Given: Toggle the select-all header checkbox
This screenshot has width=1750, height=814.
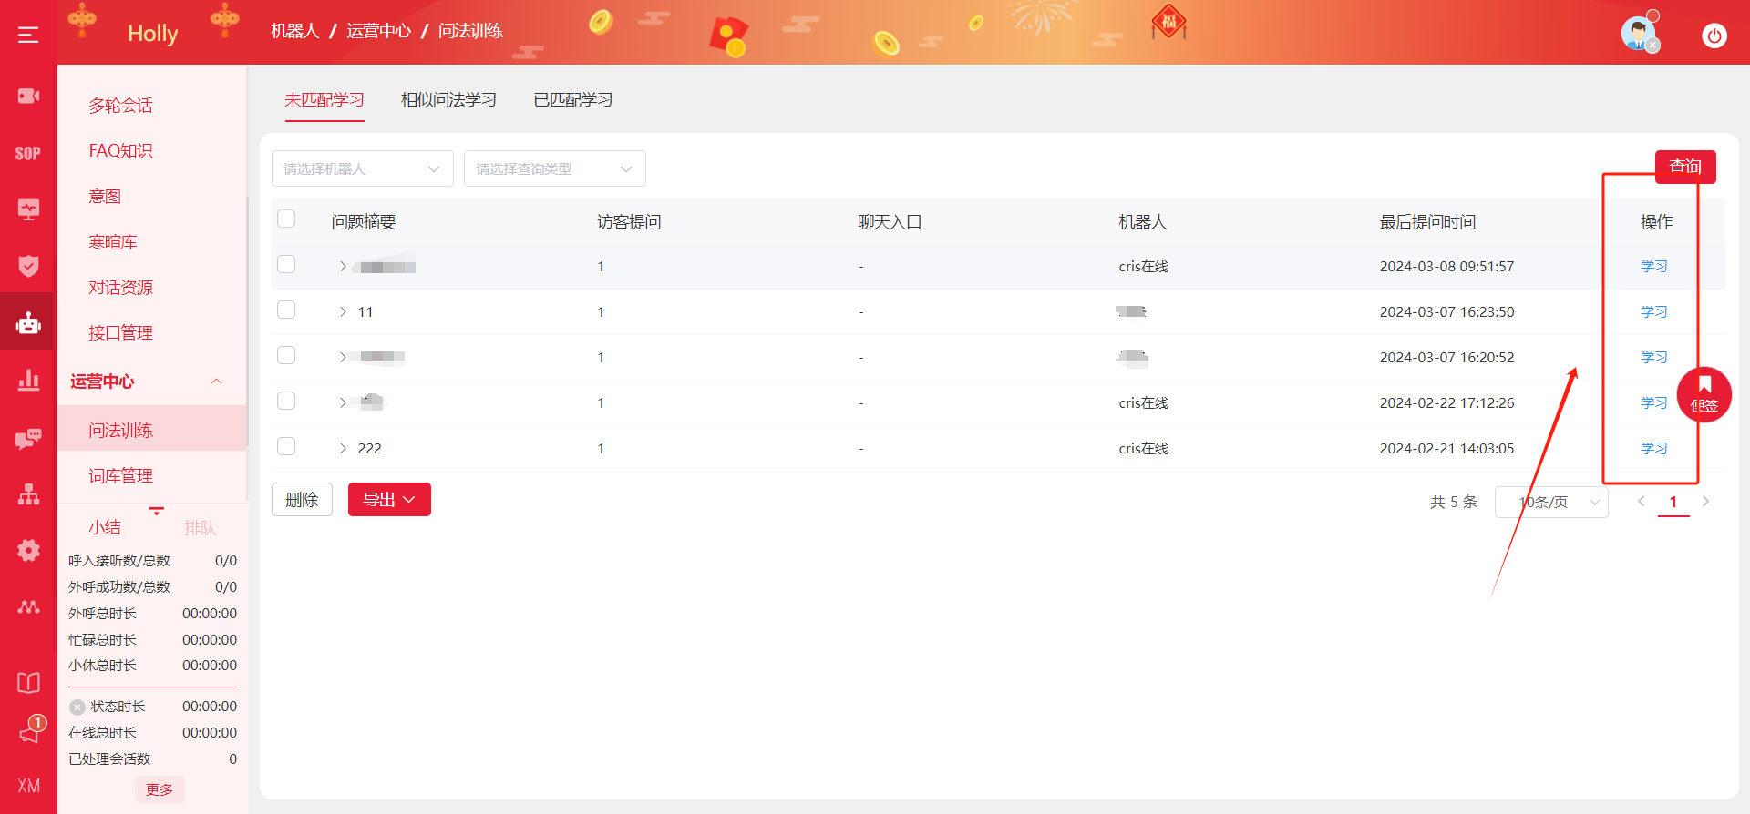Looking at the screenshot, I should tap(286, 219).
